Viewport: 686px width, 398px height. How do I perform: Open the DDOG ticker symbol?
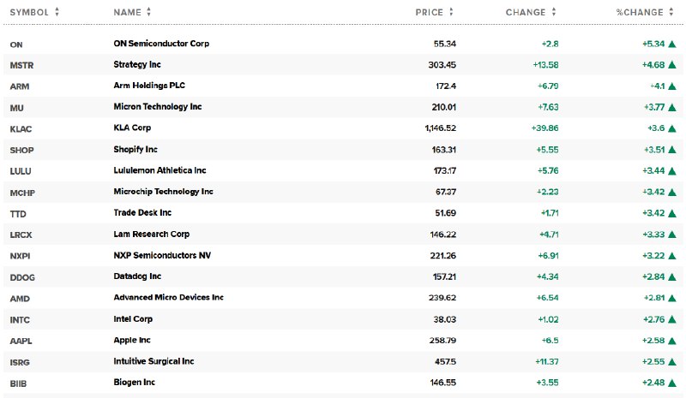pos(22,277)
